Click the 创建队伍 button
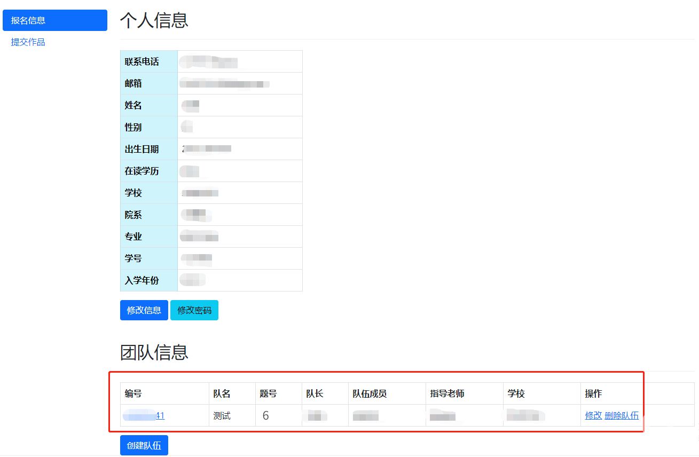The height and width of the screenshot is (457, 699). click(144, 445)
